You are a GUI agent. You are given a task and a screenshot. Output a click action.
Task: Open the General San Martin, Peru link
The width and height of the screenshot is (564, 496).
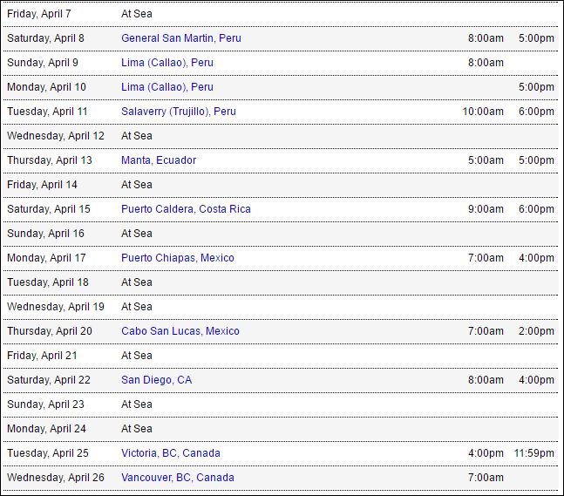181,38
